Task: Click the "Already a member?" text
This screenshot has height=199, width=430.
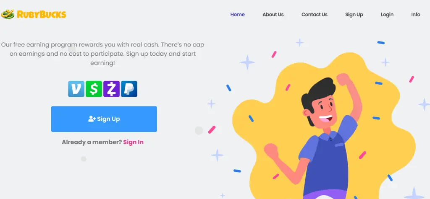Action: pos(92,142)
